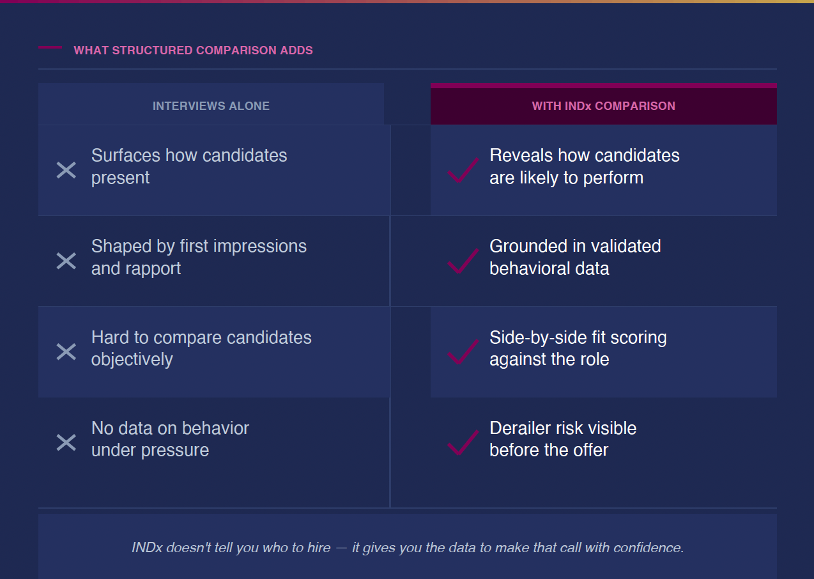Click 'Hard to compare candidates objectively' text
This screenshot has width=814, height=579.
(x=201, y=348)
